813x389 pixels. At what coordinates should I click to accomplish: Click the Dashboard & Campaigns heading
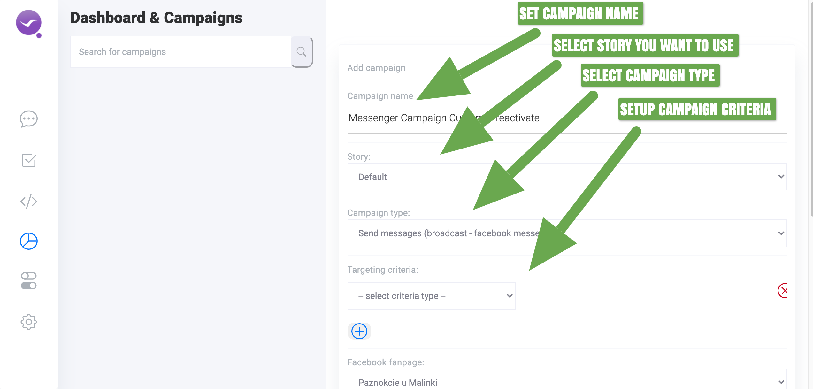[x=156, y=18]
